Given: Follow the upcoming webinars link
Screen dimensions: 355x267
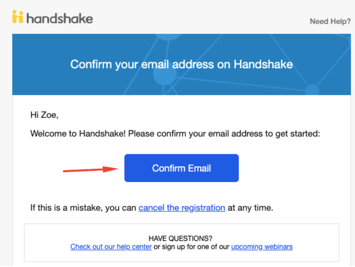Looking at the screenshot, I should click(262, 246).
